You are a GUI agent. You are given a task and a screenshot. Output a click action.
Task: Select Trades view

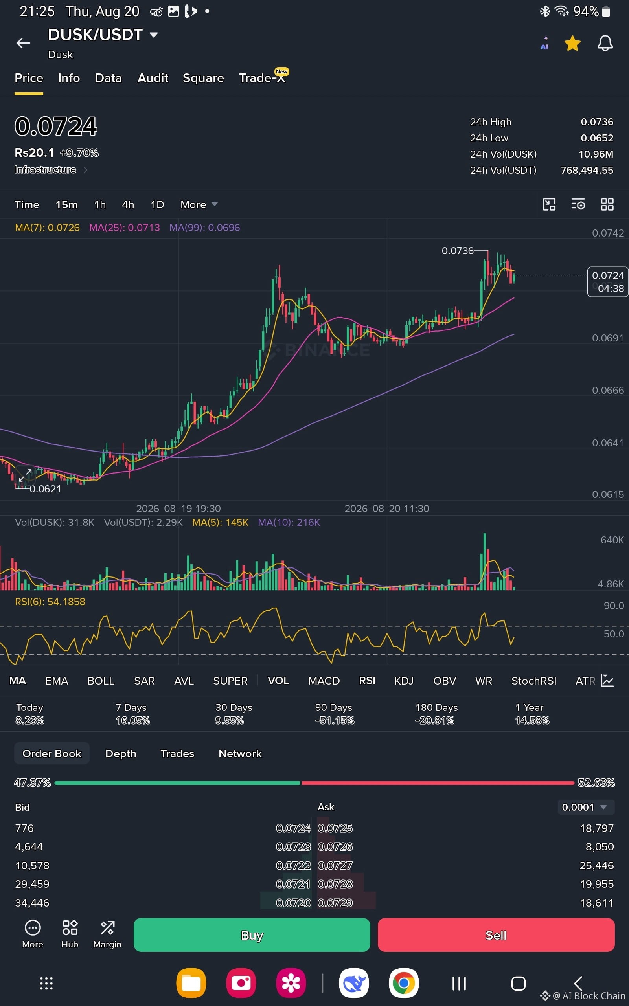(177, 753)
